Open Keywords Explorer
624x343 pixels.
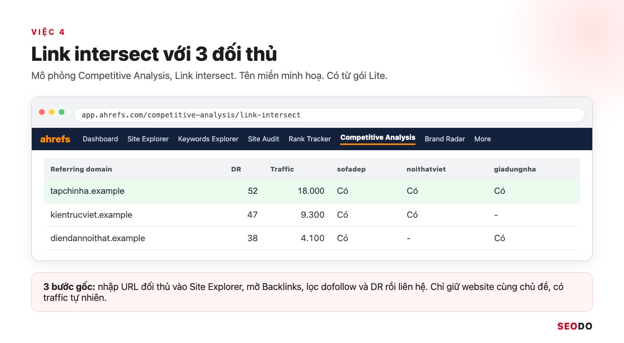(208, 139)
